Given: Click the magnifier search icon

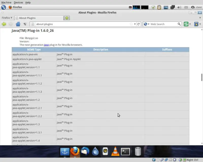Looking at the screenshot, I should point(179,24).
